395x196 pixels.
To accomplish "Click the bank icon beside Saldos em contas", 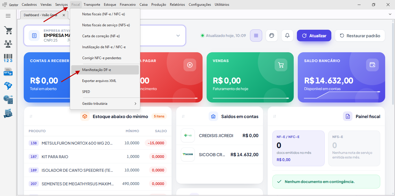I will click(x=213, y=116).
